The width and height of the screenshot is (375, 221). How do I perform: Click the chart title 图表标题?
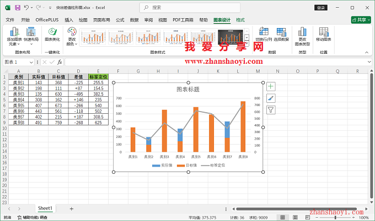tap(188, 90)
